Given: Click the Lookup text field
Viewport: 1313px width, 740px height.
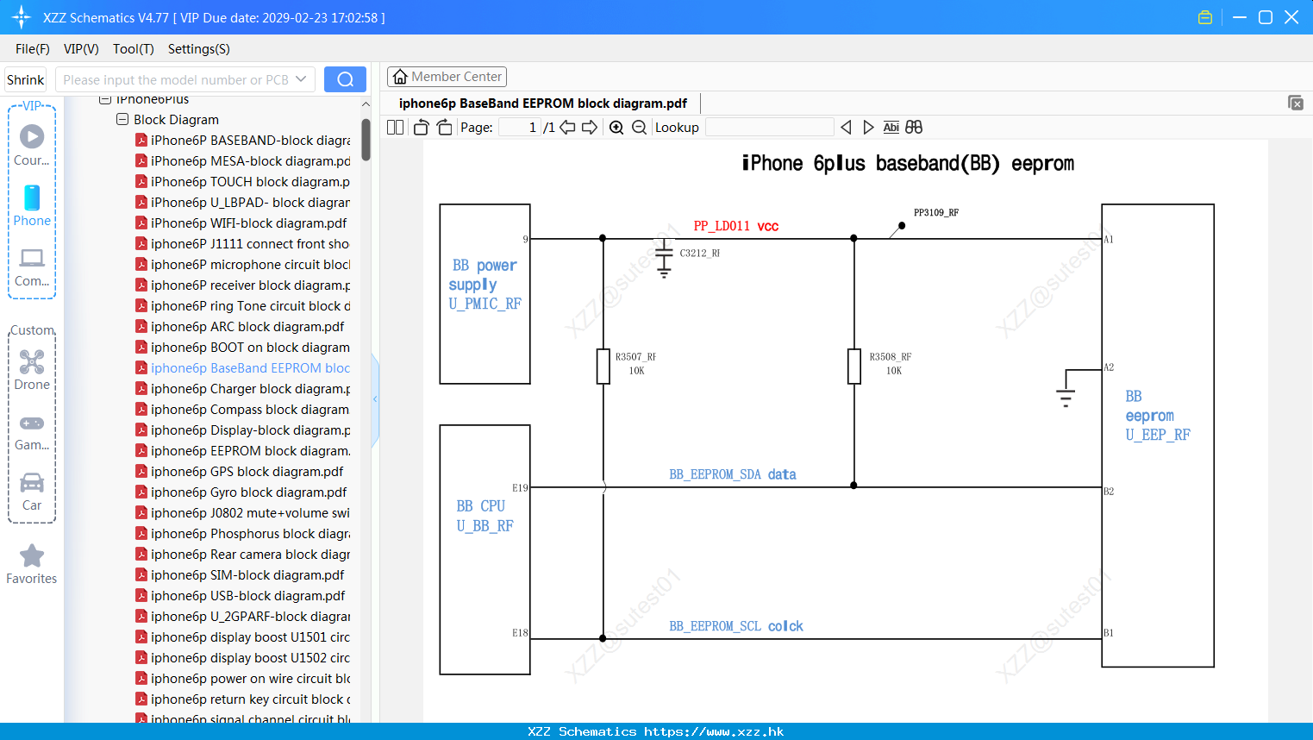Looking at the screenshot, I should pos(769,127).
